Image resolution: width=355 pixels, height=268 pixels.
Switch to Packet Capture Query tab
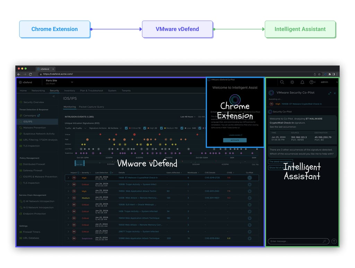(x=92, y=107)
